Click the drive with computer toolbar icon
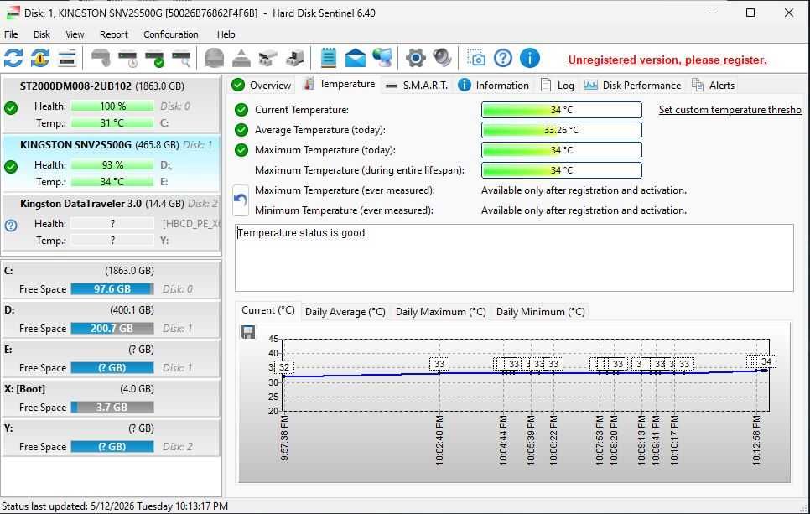Screen dimensions: 810x514 295,58
